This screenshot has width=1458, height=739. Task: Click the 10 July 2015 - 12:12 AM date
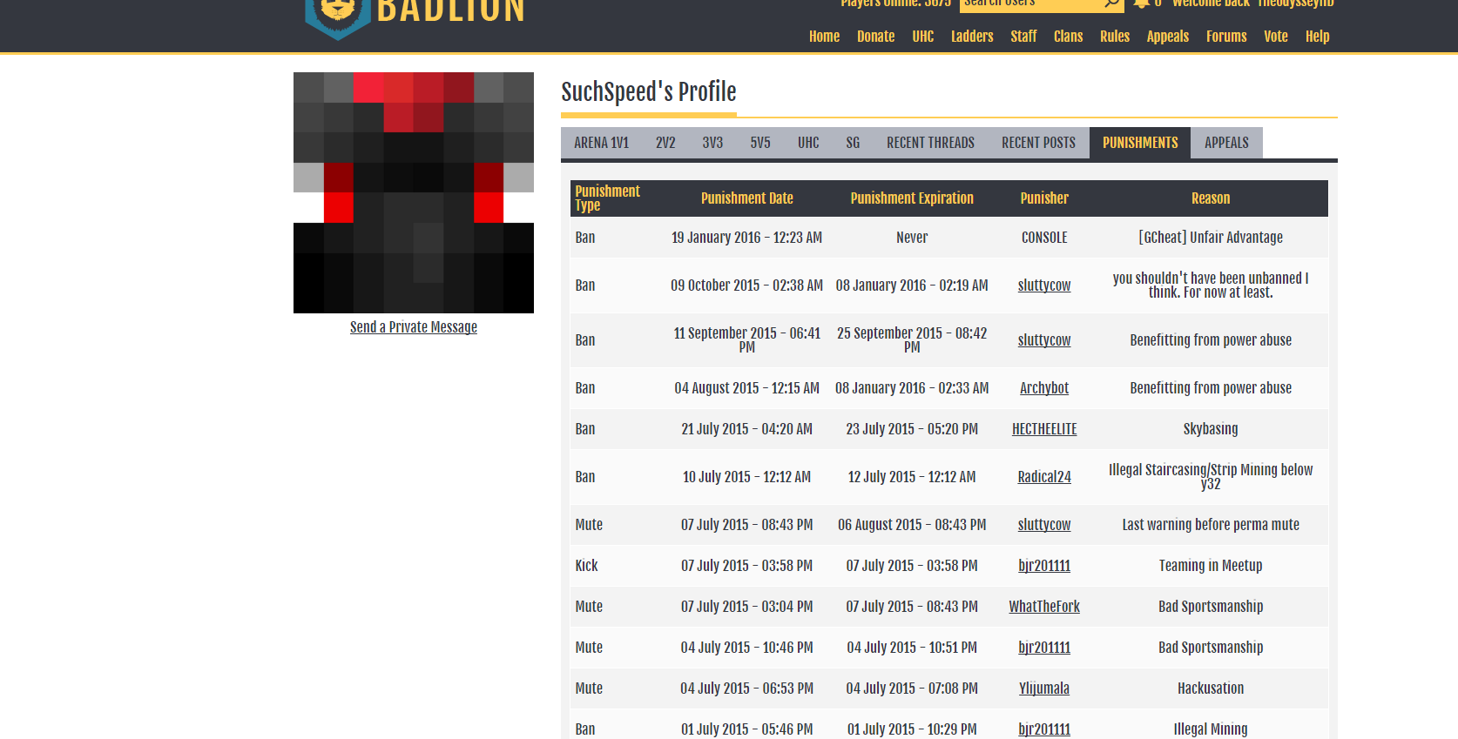point(746,477)
